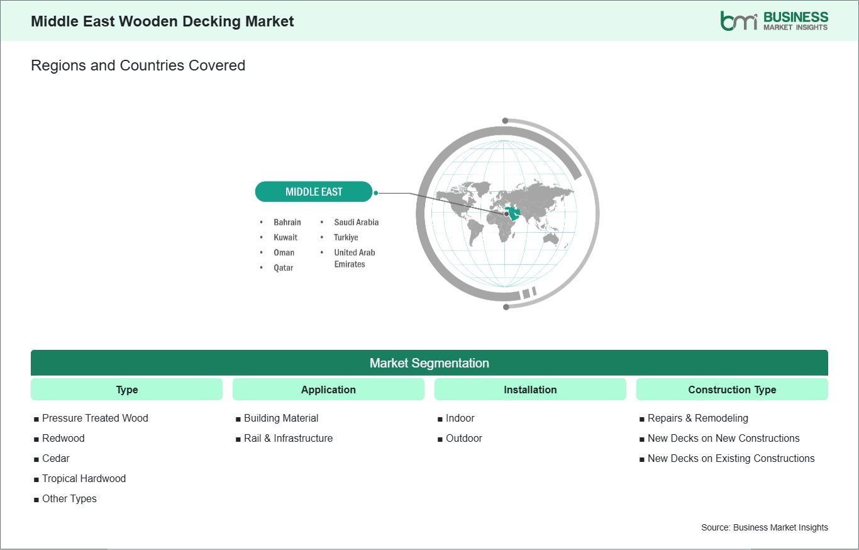Viewport: 859px width, 550px height.
Task: Select the Application segment heading
Action: 328,390
